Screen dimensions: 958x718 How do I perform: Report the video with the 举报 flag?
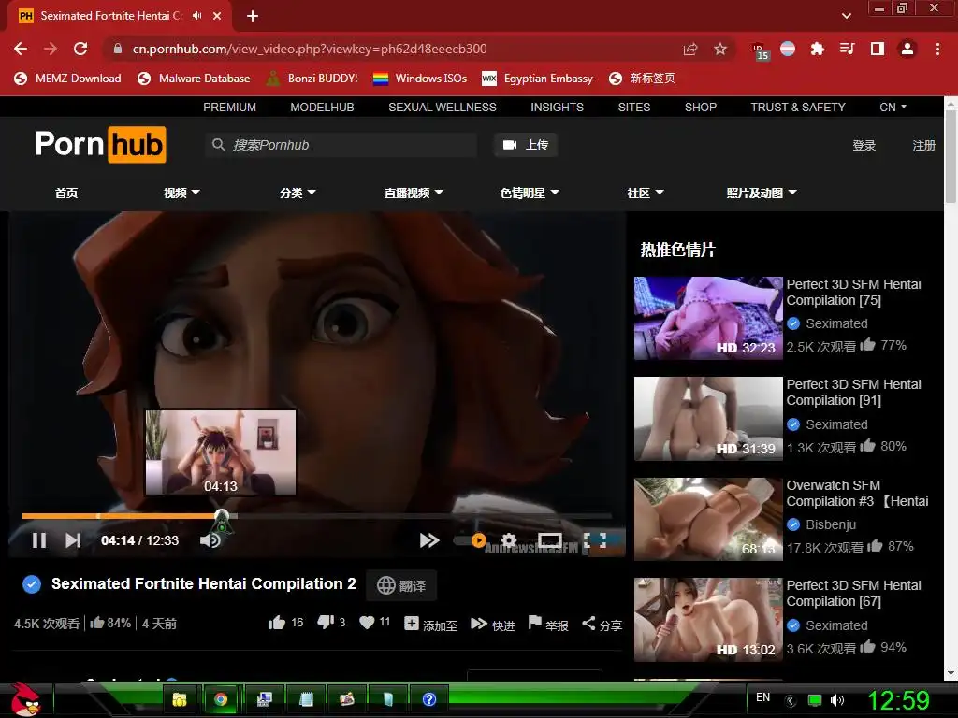click(x=548, y=624)
